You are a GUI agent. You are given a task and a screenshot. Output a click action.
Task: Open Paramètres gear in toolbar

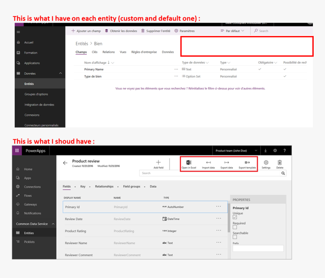184,31
